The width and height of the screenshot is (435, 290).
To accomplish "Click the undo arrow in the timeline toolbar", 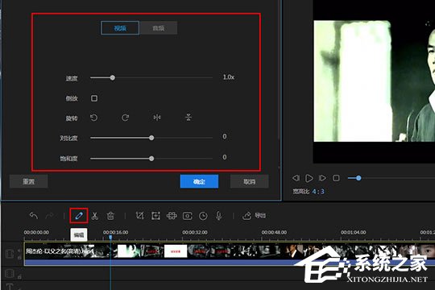I will pos(34,216).
